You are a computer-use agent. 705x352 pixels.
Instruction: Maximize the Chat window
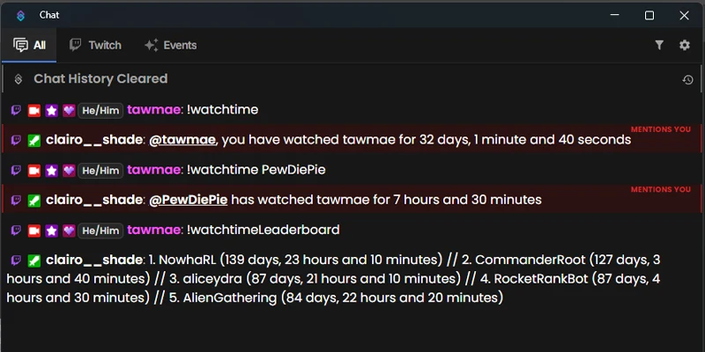pyautogui.click(x=649, y=16)
